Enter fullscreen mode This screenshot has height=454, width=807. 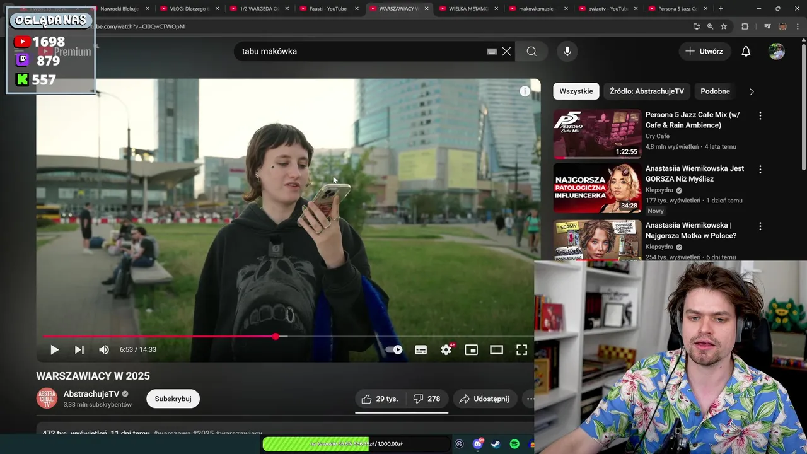tap(522, 350)
